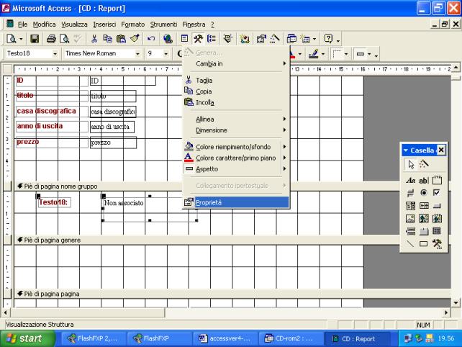The image size is (462, 347).
Task: Select the Image control tool in toolbox
Action: click(x=410, y=218)
